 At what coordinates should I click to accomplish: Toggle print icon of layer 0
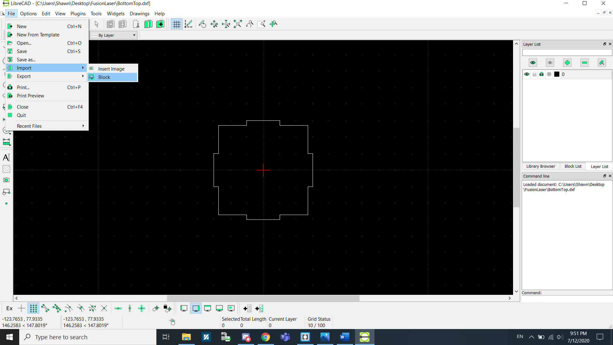point(541,74)
